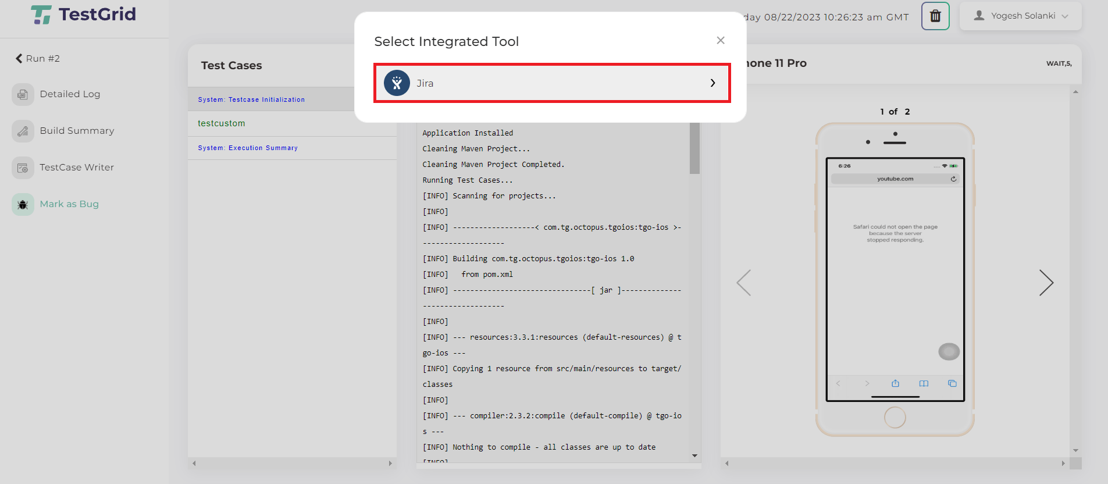Click the log panel vertical scrollbar thumb

(x=694, y=148)
